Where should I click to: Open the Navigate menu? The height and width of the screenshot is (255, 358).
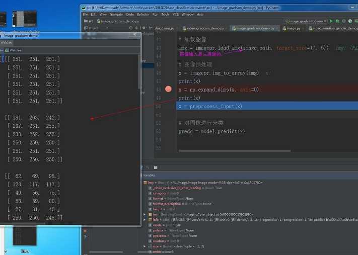(x=116, y=15)
